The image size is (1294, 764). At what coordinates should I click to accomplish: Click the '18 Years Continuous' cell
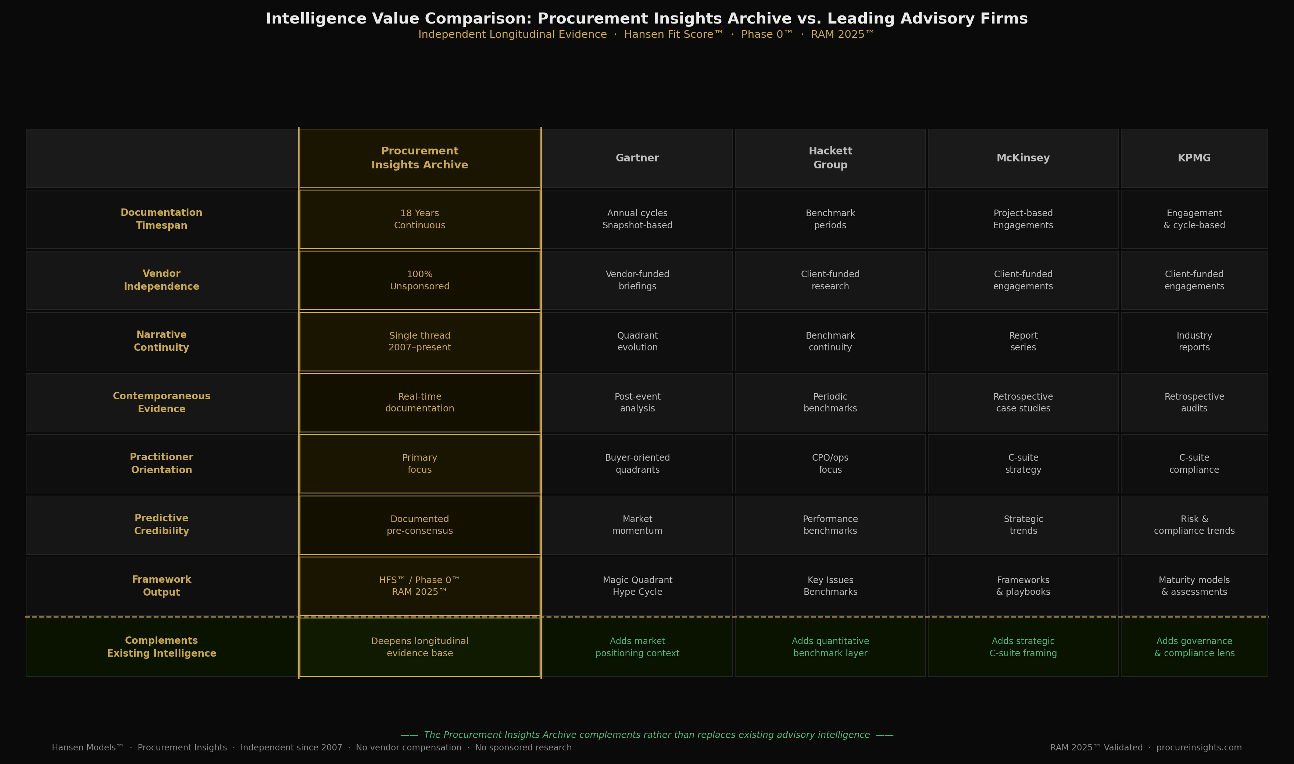pos(419,219)
